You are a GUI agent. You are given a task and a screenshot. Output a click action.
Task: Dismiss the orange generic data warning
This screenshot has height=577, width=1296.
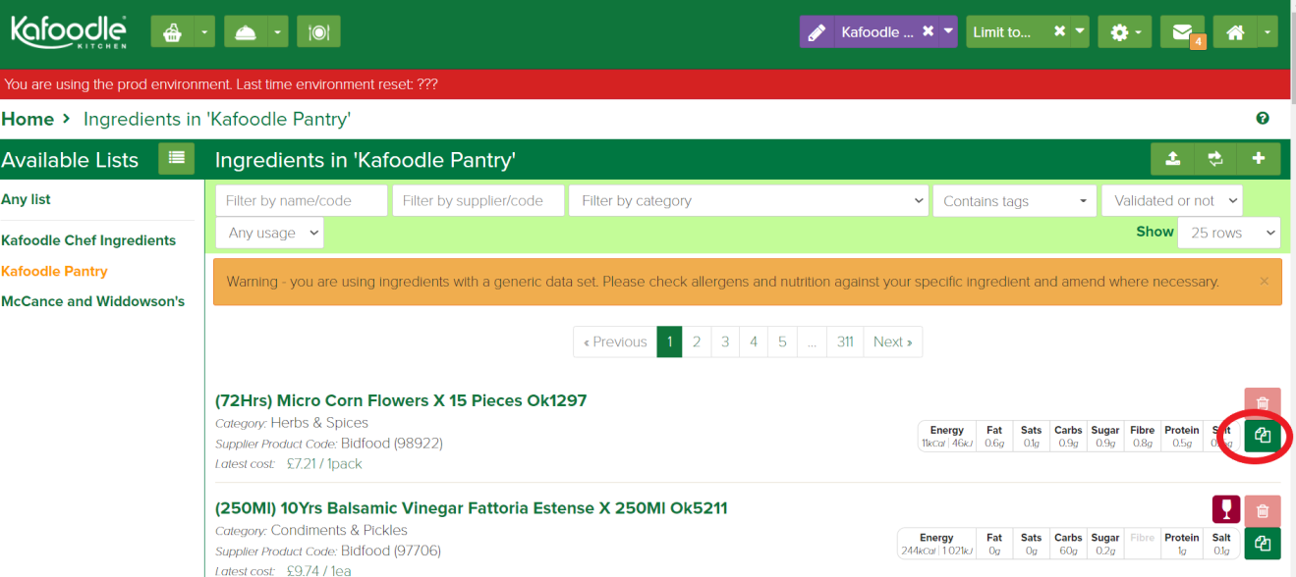pos(1264,282)
